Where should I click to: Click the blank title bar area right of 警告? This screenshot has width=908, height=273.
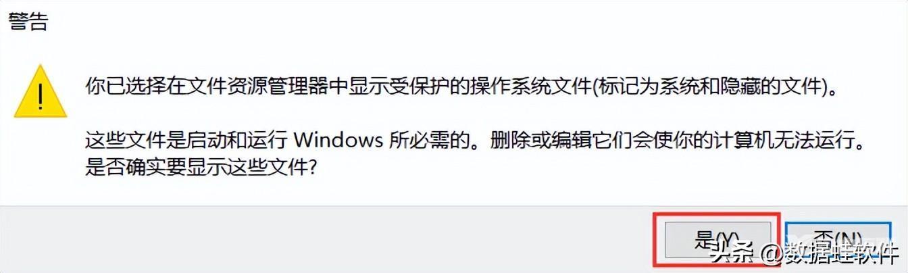pyautogui.click(x=473, y=22)
